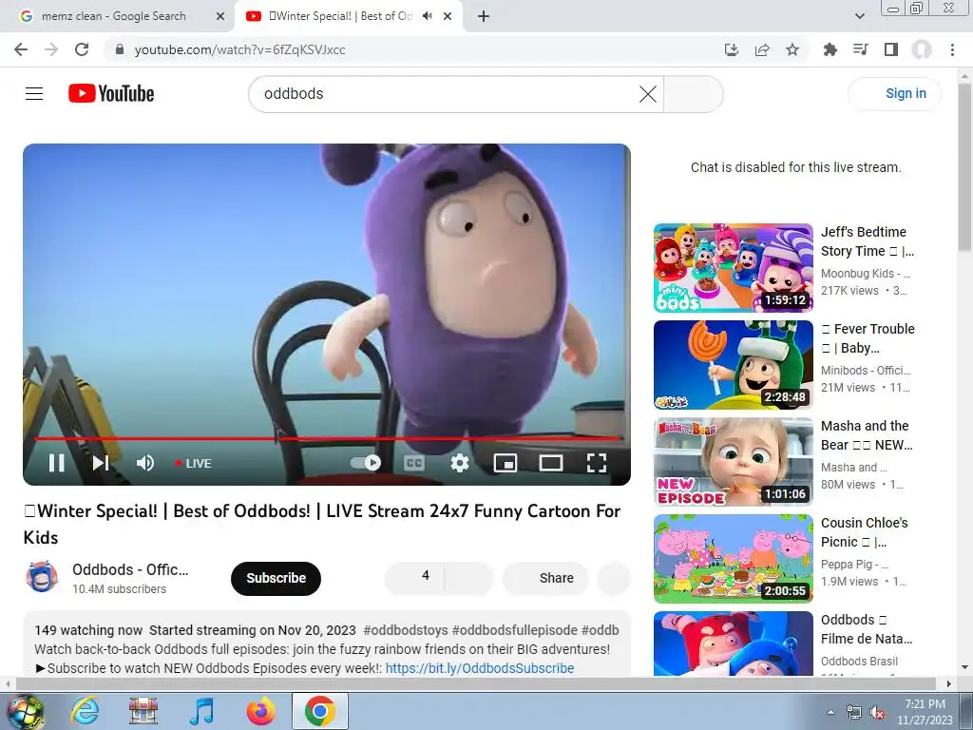Launch Firefox from taskbar
973x730 pixels.
(260, 711)
